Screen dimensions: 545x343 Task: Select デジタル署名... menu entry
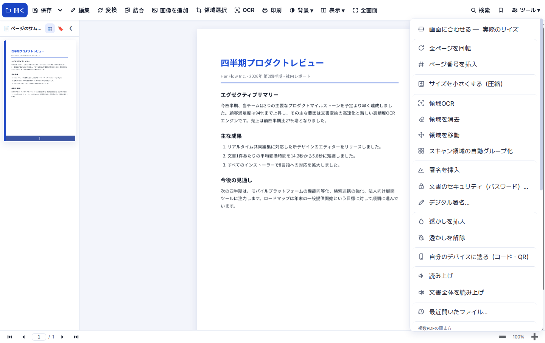475,202
